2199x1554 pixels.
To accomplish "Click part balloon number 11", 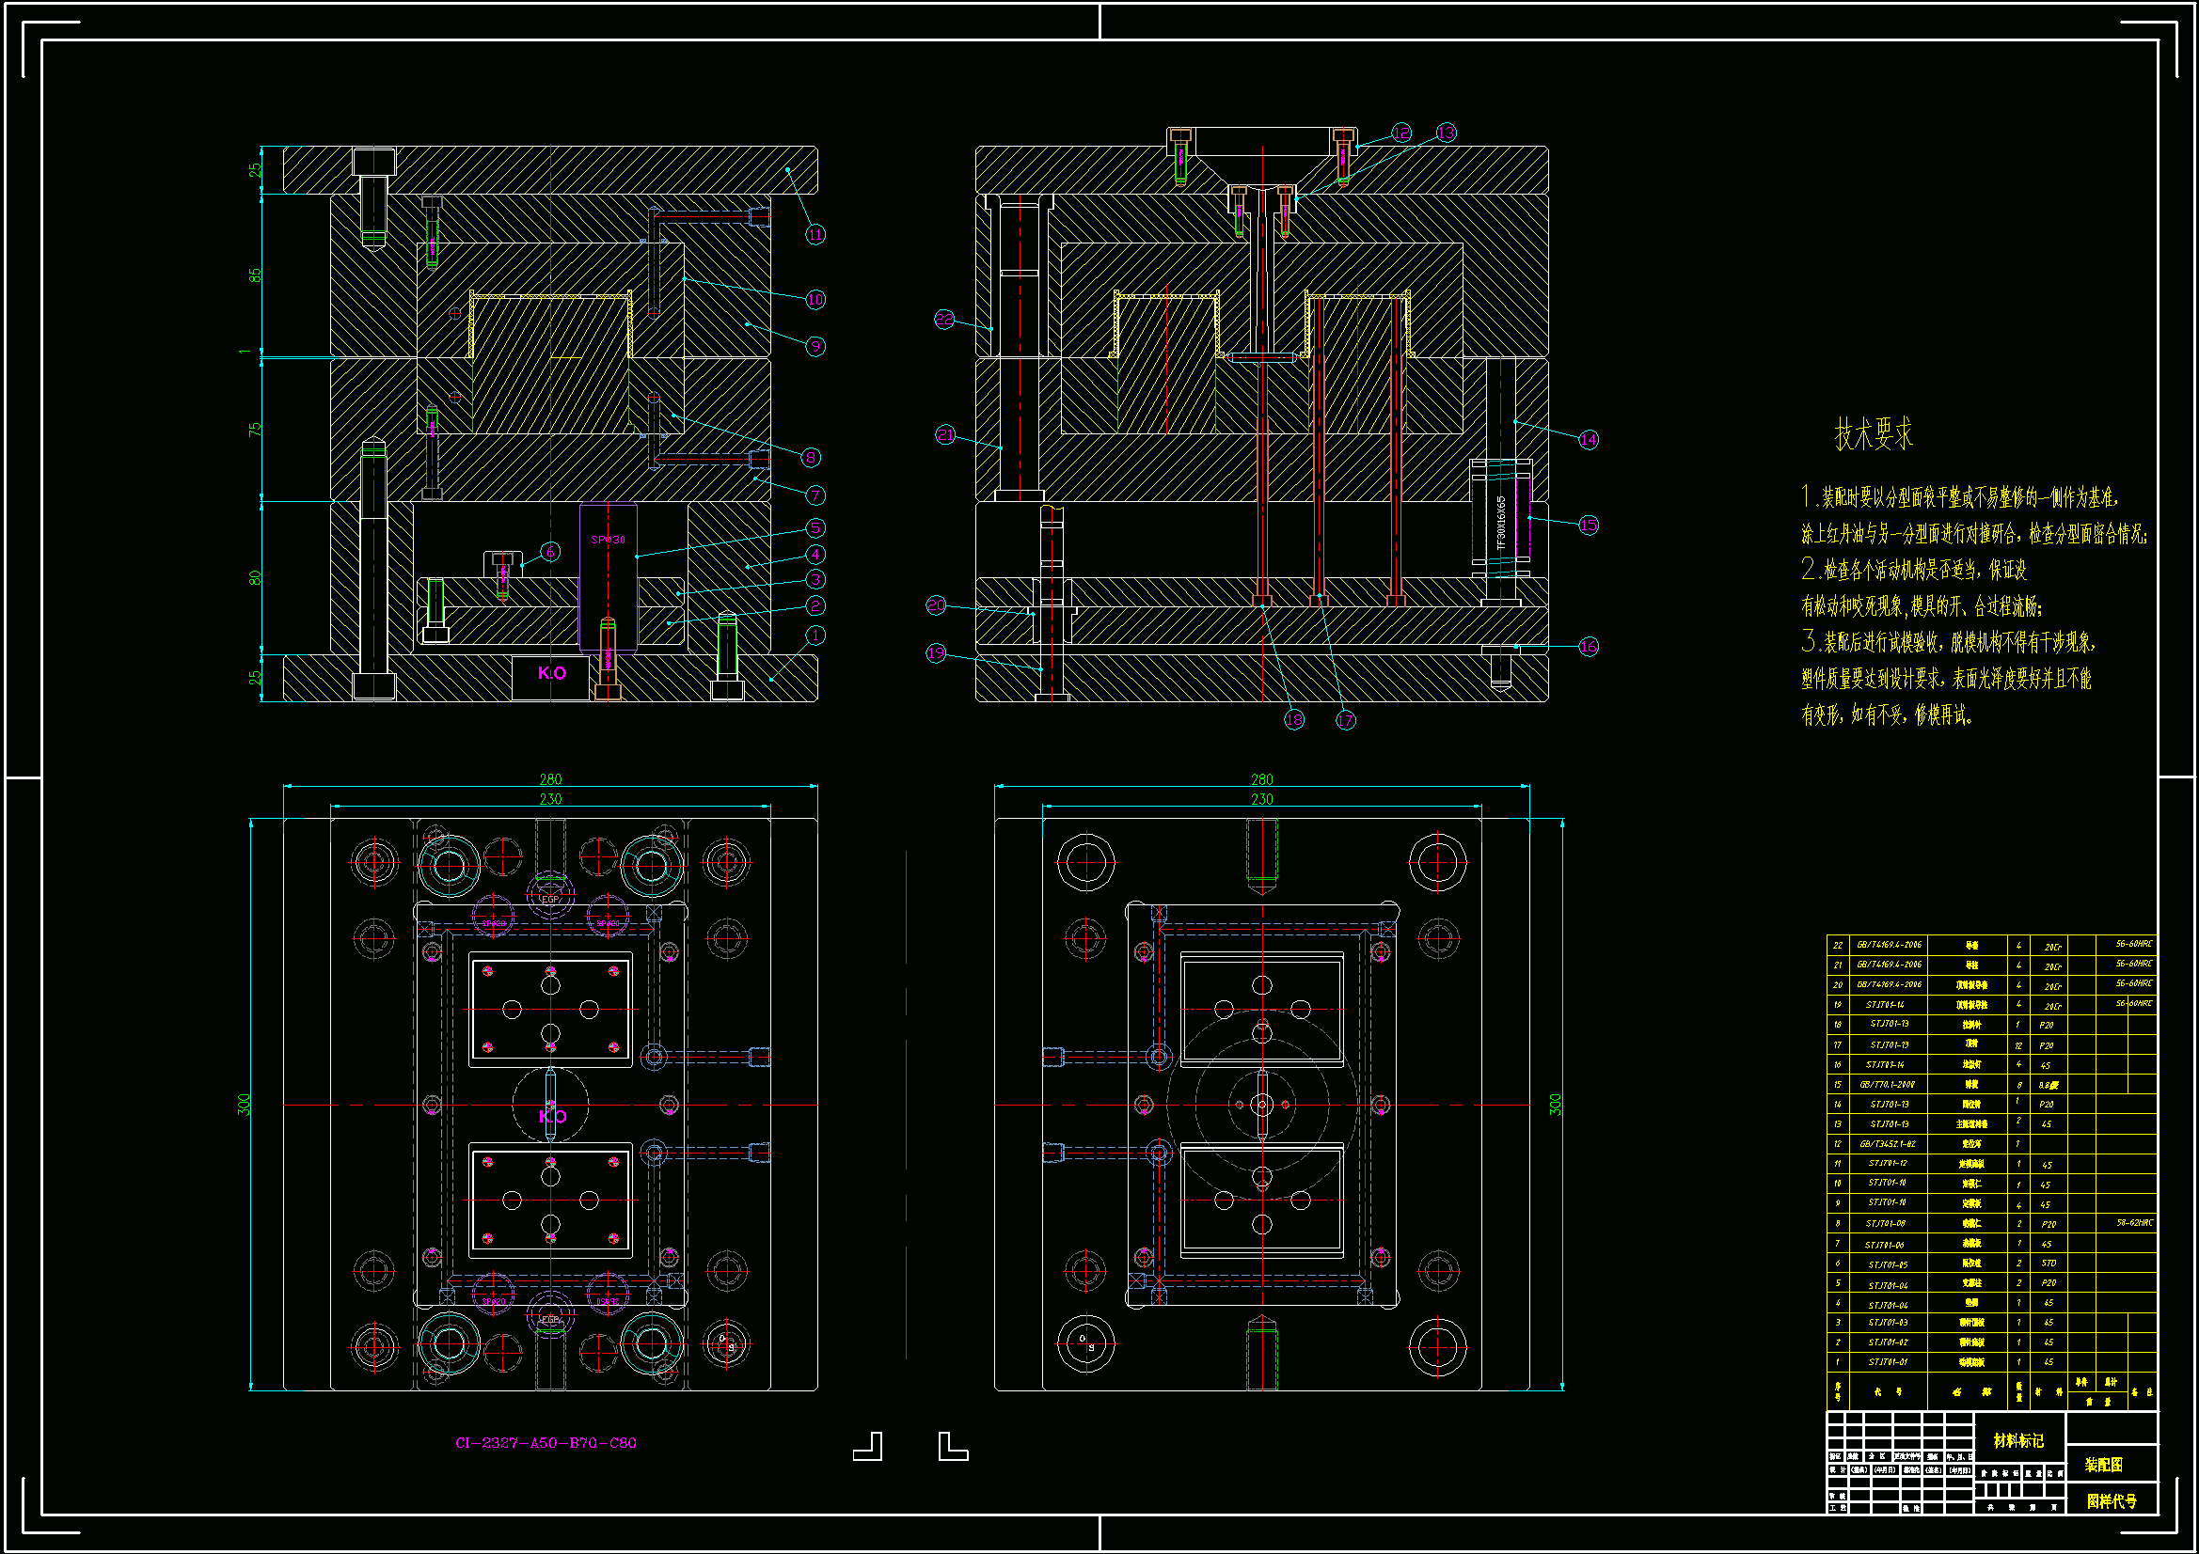I will click(815, 235).
